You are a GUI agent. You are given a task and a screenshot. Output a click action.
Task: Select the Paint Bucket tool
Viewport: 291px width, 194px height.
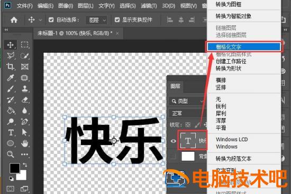pos(11,111)
